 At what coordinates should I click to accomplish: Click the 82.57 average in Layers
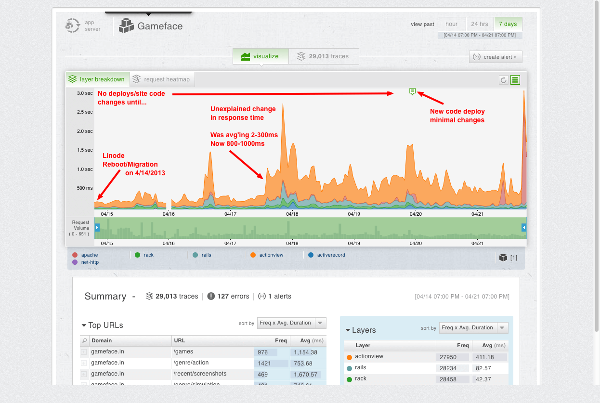click(x=483, y=368)
